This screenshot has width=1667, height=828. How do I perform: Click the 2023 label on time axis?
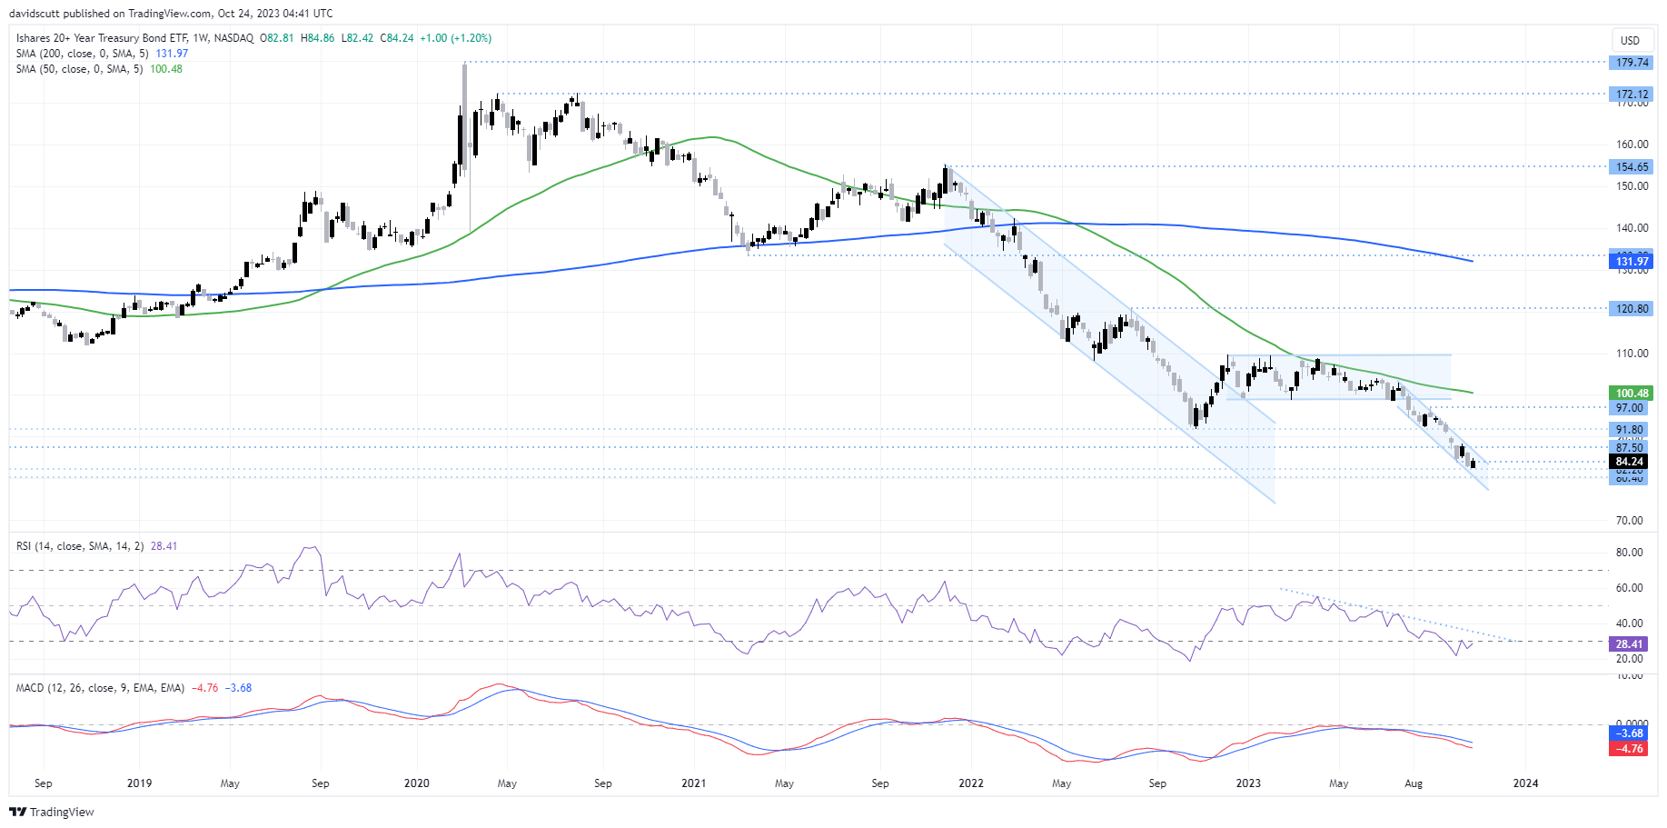(x=1248, y=783)
